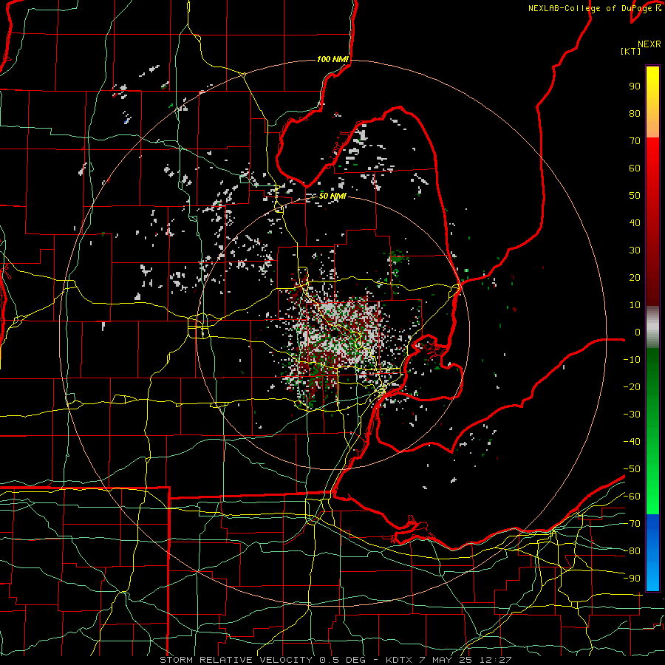
Task: Click the -40 value on velocity scale
Action: pos(632,442)
